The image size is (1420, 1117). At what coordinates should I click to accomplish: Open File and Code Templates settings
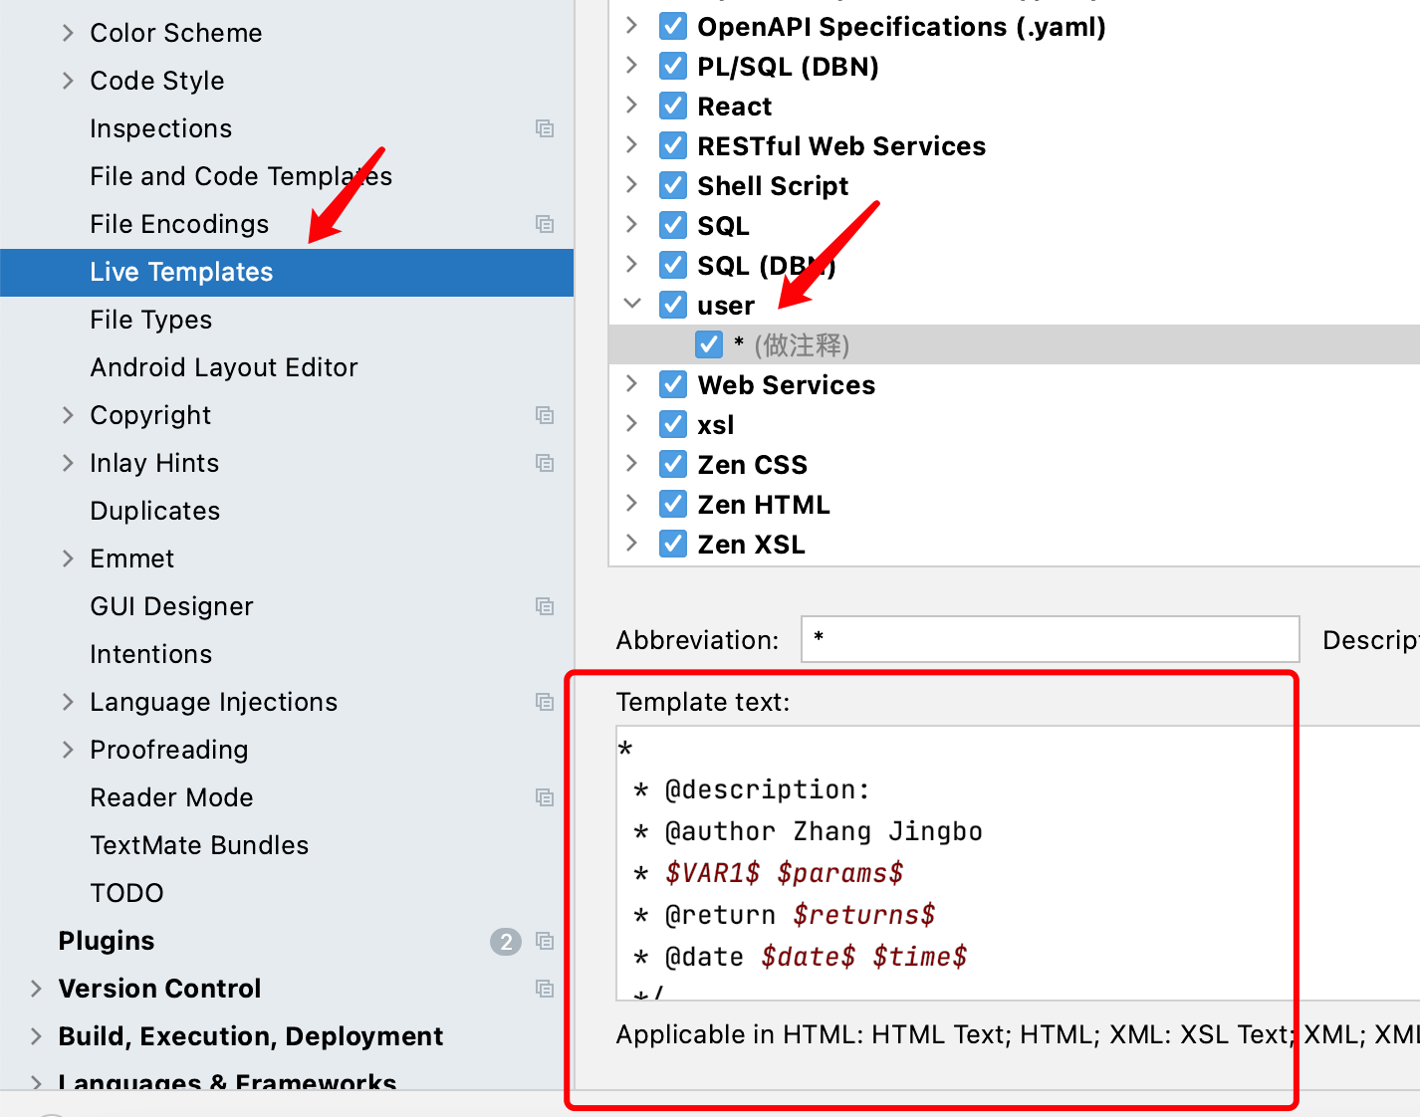(241, 176)
